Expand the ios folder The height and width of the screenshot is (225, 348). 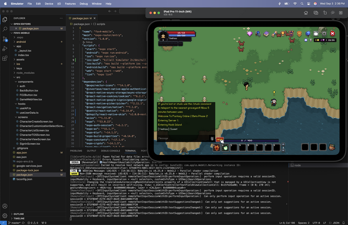18,64
